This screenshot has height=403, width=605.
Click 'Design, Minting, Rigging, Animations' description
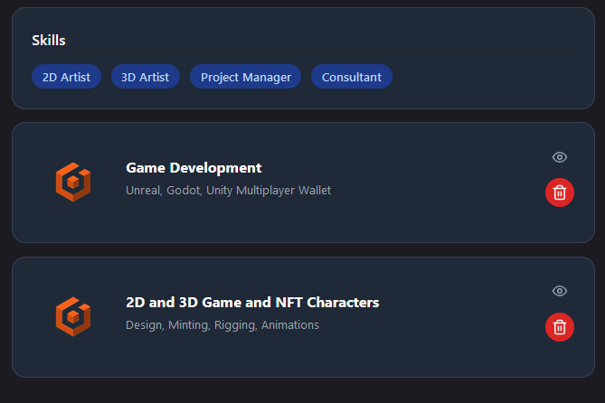tap(222, 324)
